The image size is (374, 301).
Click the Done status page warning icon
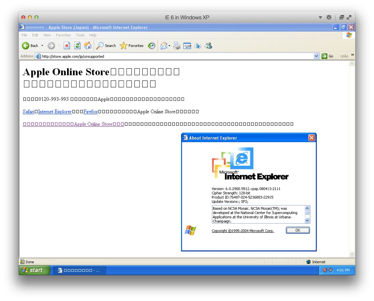(22, 261)
